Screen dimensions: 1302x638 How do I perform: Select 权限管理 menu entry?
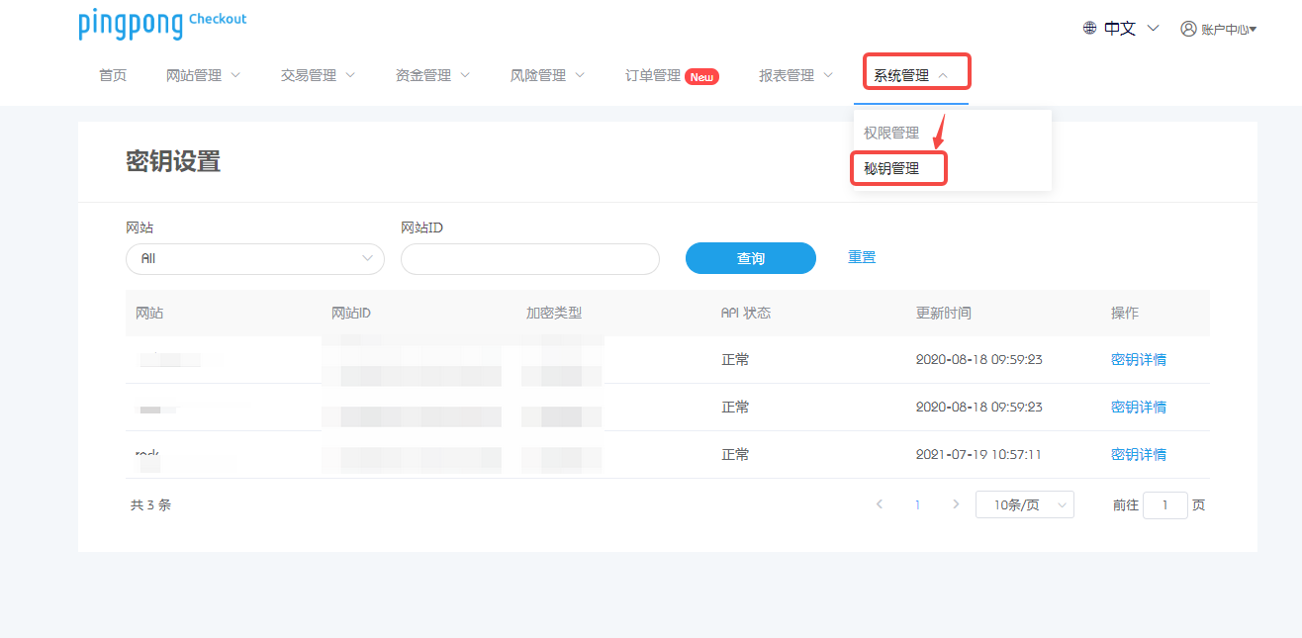click(891, 133)
